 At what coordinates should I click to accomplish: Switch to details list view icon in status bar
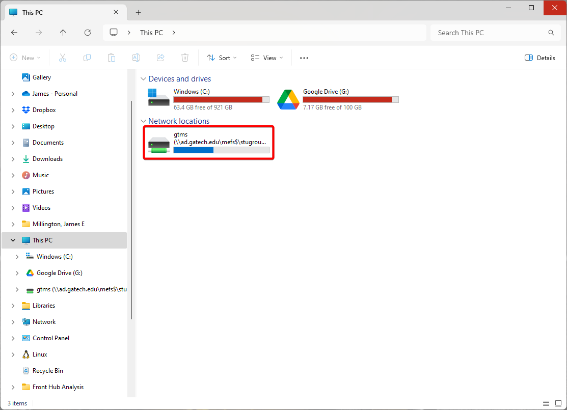pyautogui.click(x=546, y=403)
